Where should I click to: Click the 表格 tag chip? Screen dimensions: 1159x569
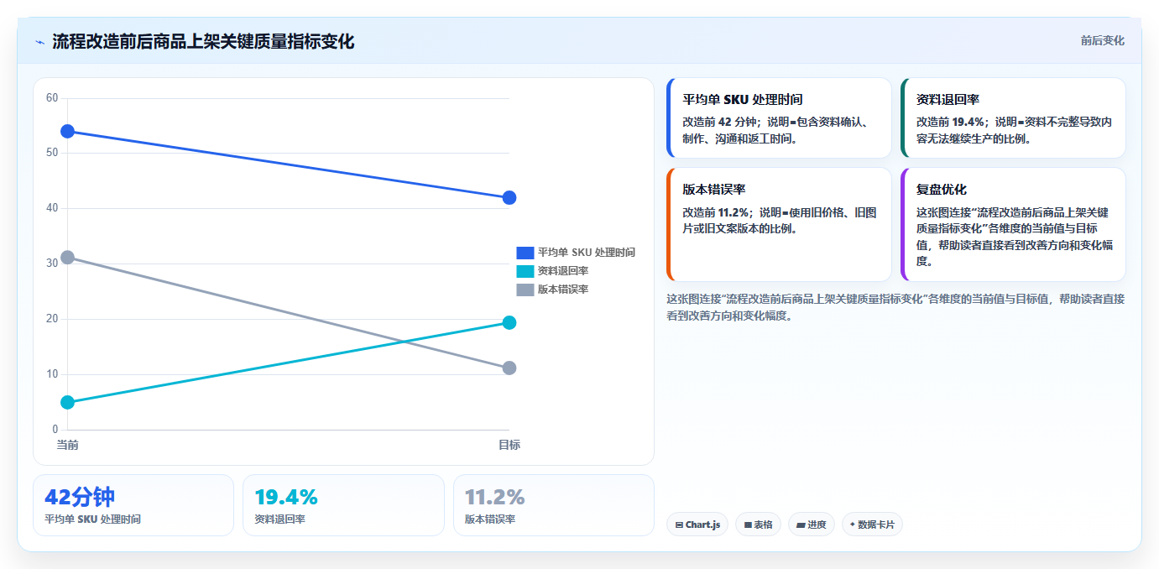[758, 525]
